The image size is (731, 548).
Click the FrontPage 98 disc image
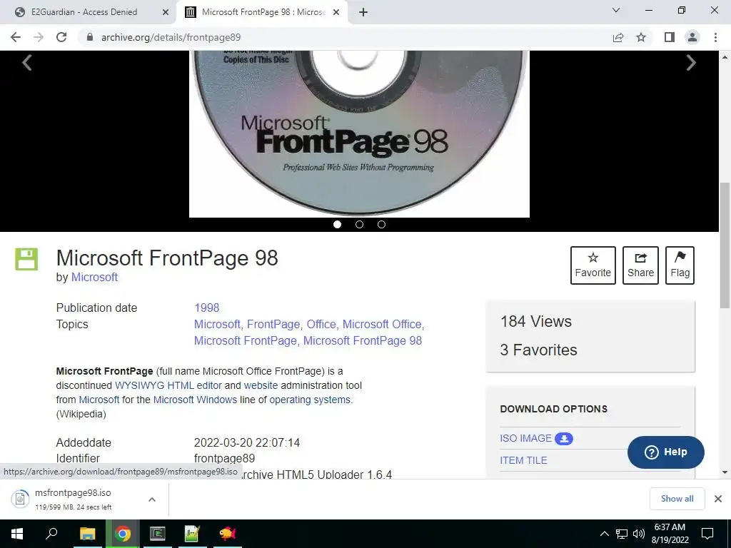point(360,133)
